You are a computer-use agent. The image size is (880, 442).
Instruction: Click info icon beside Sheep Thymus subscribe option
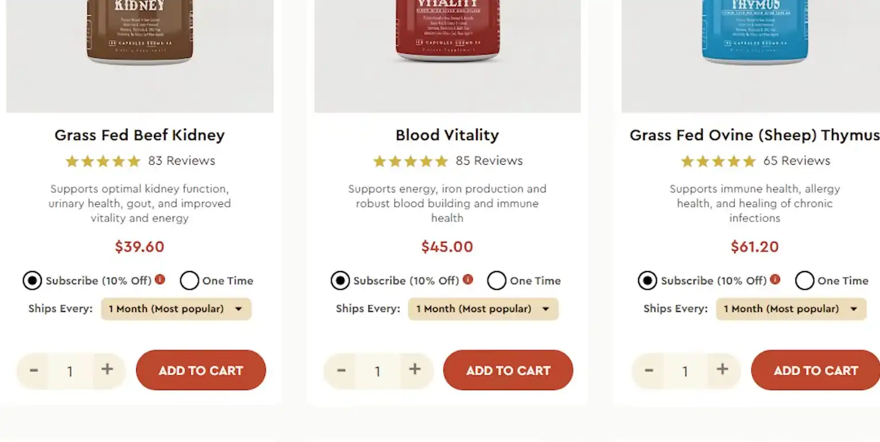pos(775,280)
